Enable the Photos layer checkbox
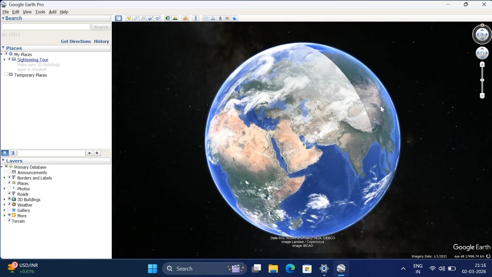 [10, 189]
